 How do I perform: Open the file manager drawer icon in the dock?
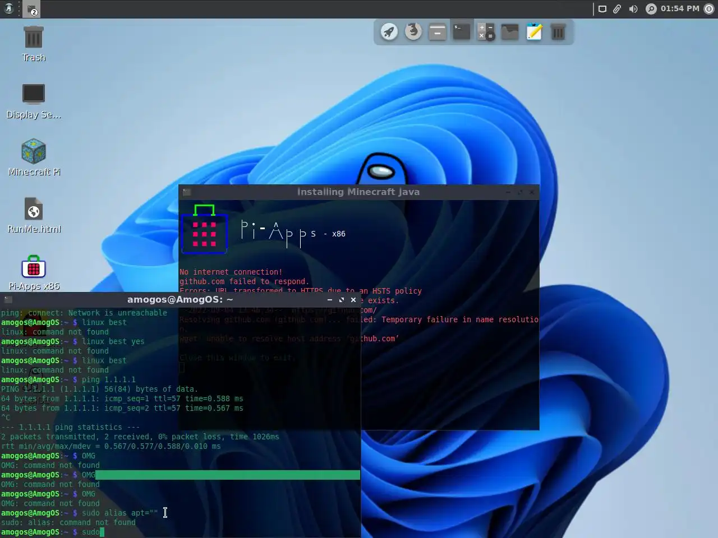437,32
